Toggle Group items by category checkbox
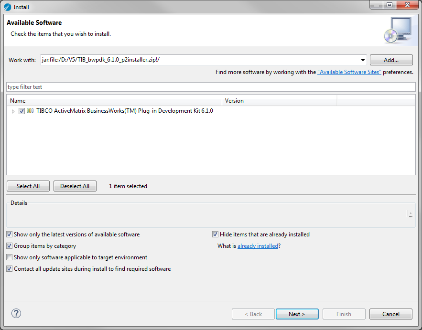Viewport: 422px width, 330px height. pos(10,246)
